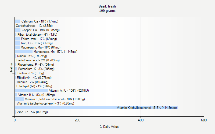Click the 200 x-axis tick label
This screenshot has width=215, height=134.
(78, 120)
